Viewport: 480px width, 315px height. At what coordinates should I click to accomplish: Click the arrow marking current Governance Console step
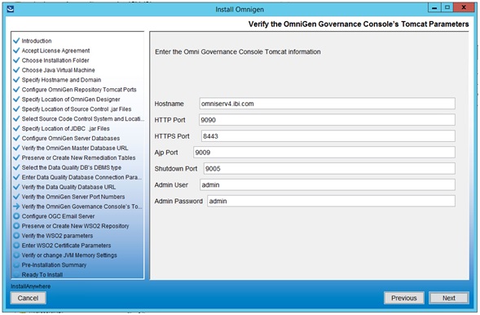coord(16,206)
